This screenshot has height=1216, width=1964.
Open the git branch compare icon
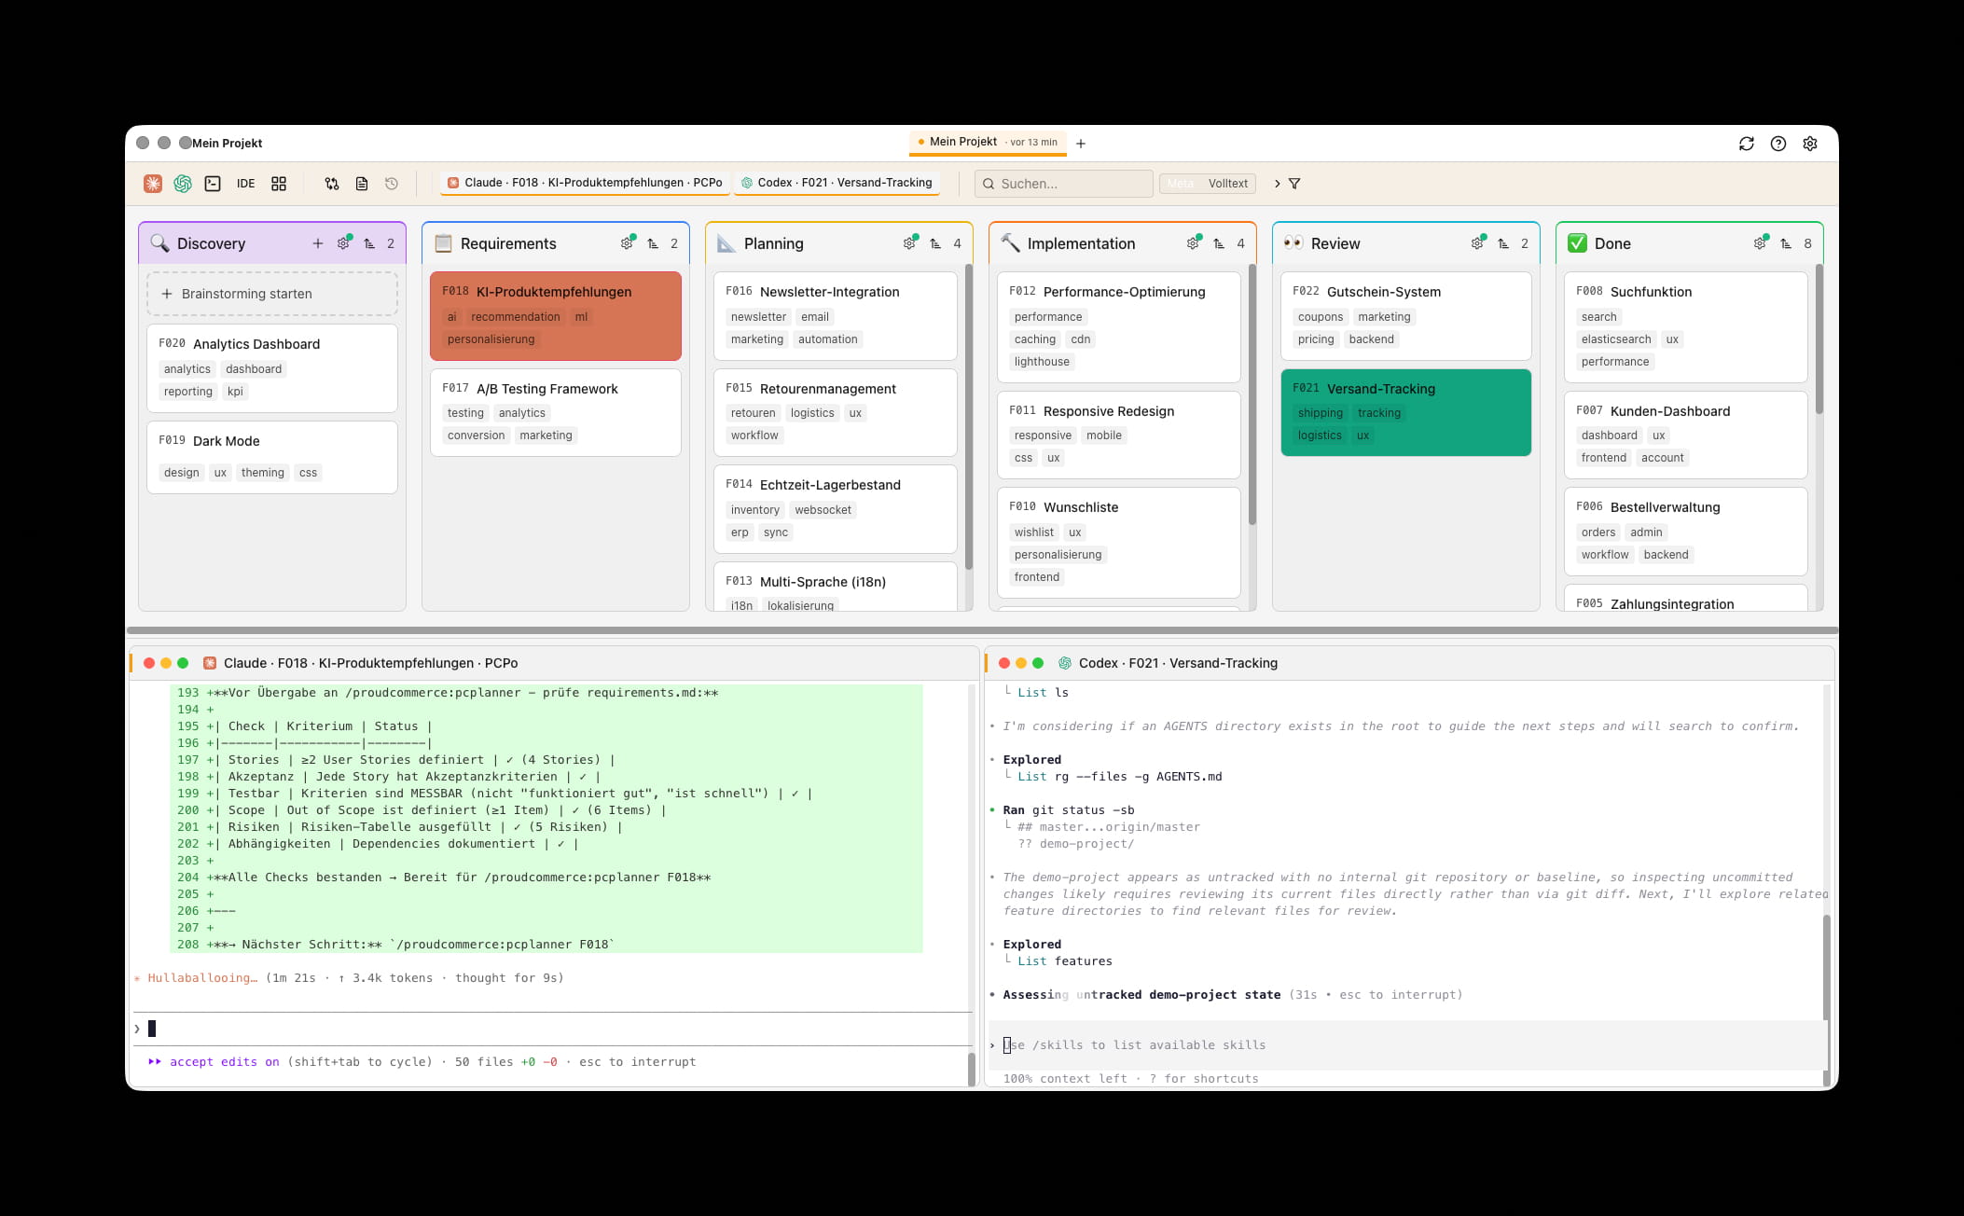pyautogui.click(x=332, y=184)
